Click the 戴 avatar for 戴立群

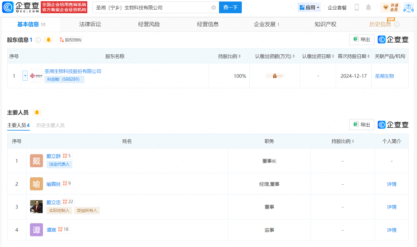(36, 161)
